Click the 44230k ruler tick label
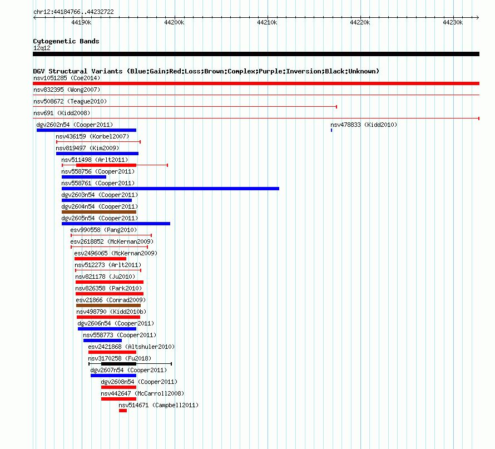The height and width of the screenshot is (449, 495). coord(453,22)
